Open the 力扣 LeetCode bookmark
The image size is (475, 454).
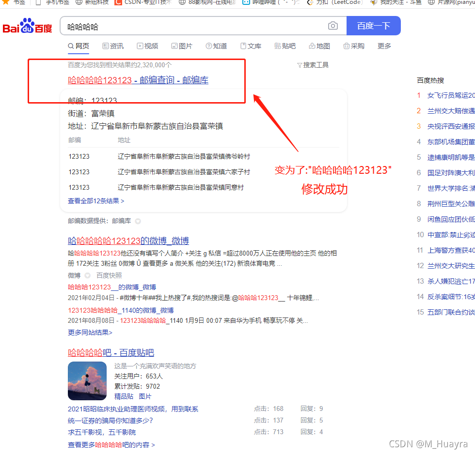point(335,2)
